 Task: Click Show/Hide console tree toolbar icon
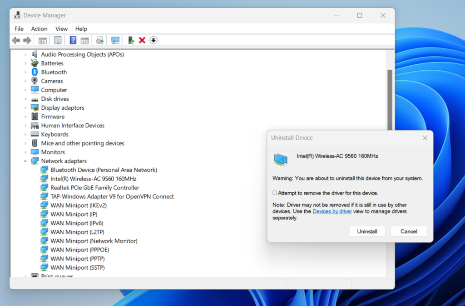coord(42,40)
